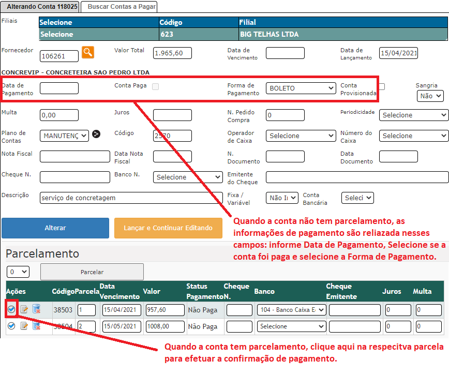
Task: Edit the second installment with pencil icon
Action: [24, 326]
